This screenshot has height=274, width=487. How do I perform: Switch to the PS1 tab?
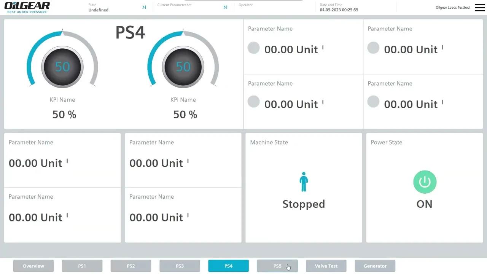[x=82, y=266]
